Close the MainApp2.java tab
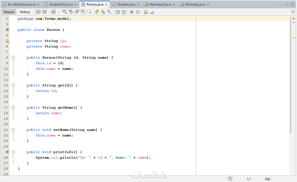 [x=174, y=4]
